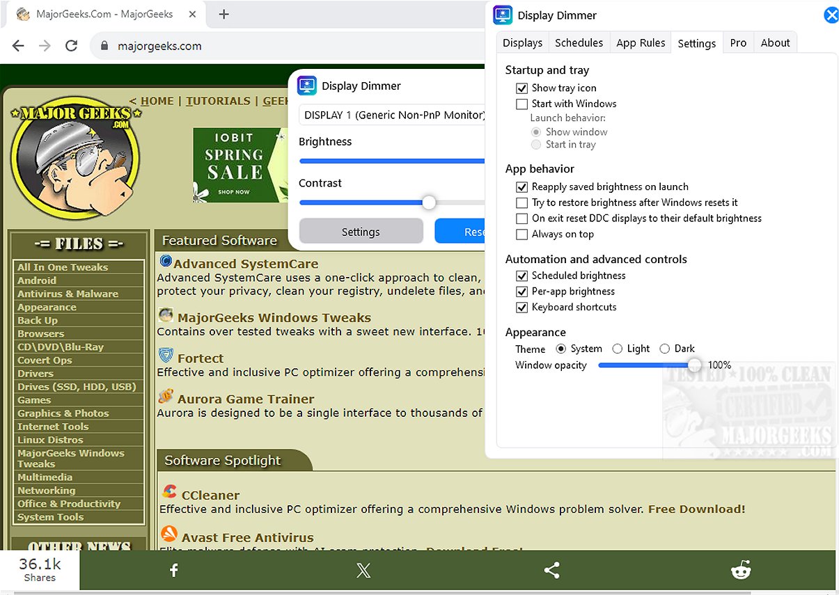This screenshot has width=839, height=595.
Task: Click the Avast Free Antivirus icon
Action: tap(168, 534)
